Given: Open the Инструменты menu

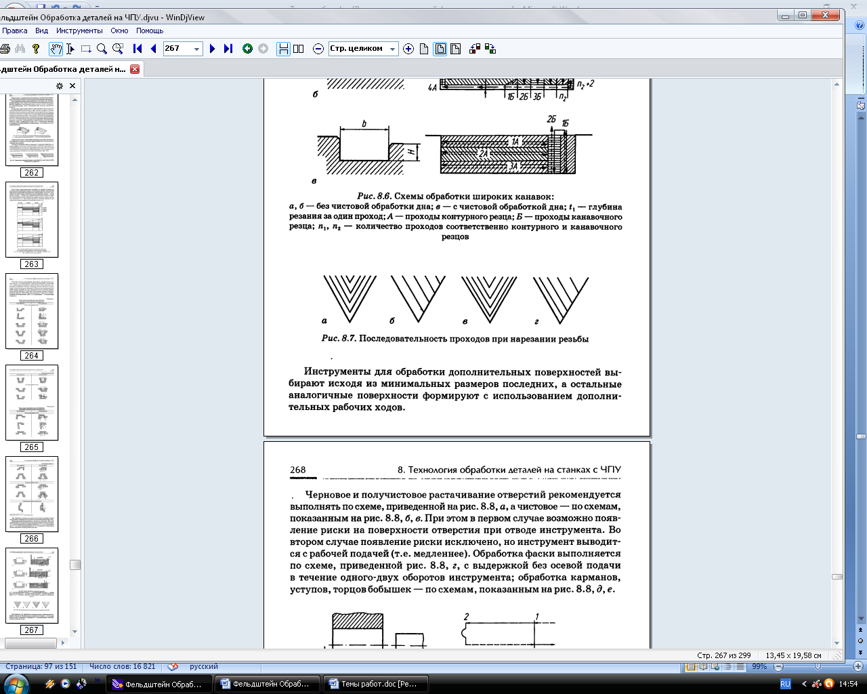Looking at the screenshot, I should (79, 30).
